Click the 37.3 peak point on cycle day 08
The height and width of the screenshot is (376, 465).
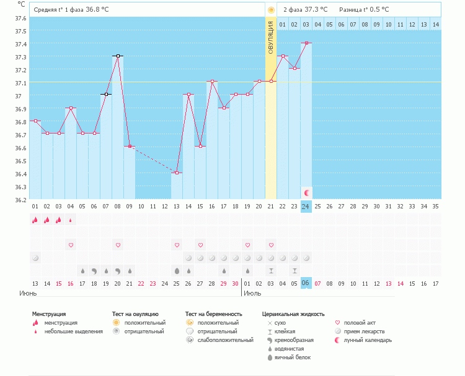point(117,56)
